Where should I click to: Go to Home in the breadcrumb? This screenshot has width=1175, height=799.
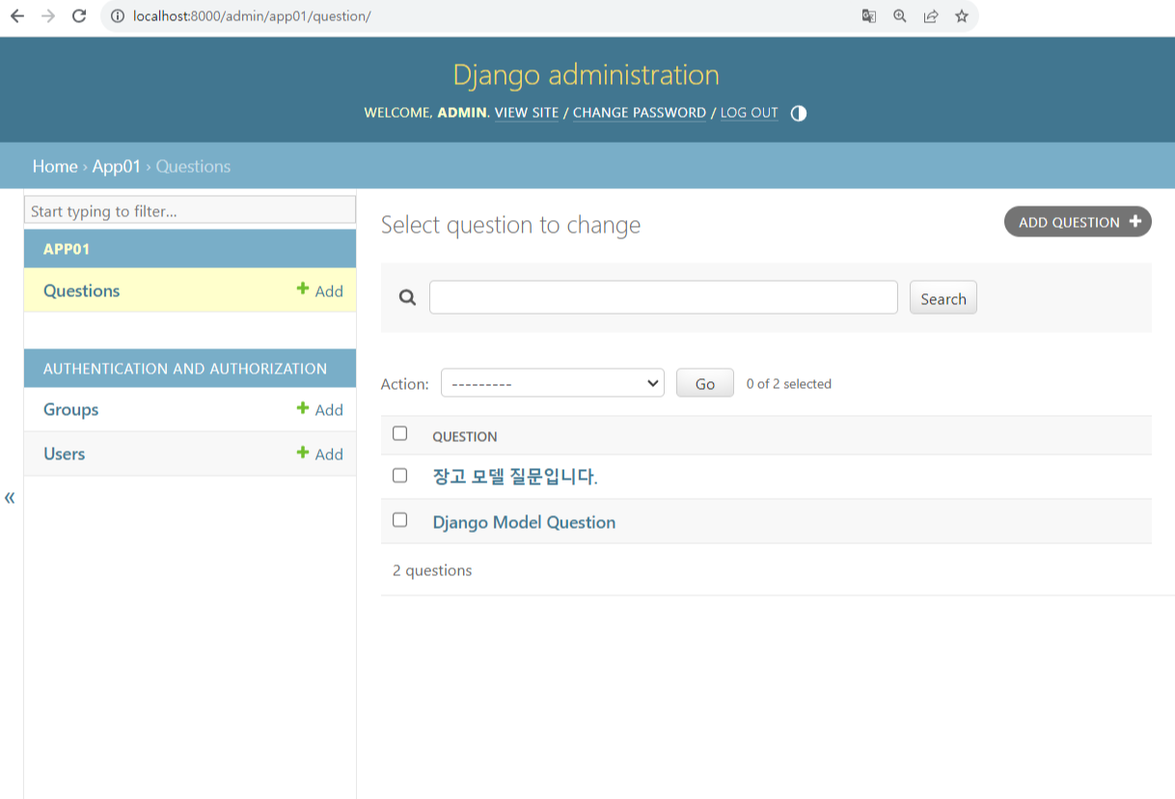(x=55, y=166)
